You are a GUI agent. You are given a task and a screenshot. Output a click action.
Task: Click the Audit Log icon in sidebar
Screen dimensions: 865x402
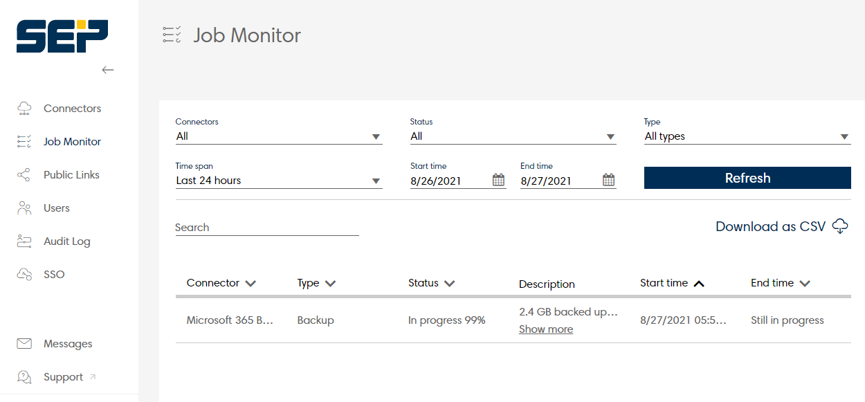(x=24, y=241)
